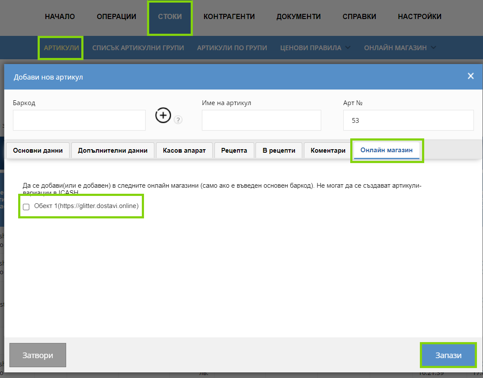Click the Затвори close button
483x378 pixels.
pyautogui.click(x=38, y=355)
